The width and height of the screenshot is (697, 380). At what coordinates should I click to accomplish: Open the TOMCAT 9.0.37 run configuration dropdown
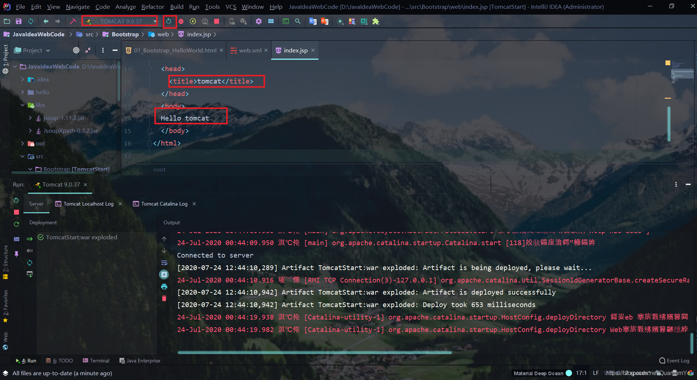120,21
